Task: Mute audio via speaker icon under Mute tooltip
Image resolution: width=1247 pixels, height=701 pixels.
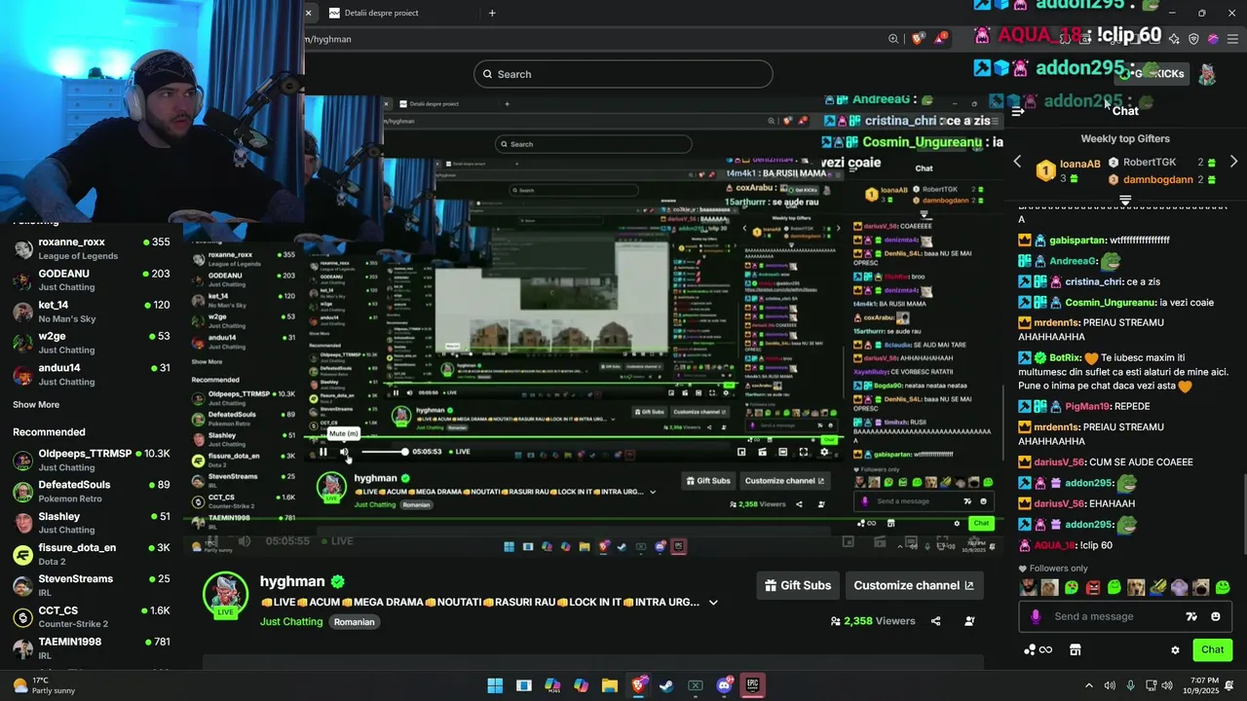Action: point(344,452)
